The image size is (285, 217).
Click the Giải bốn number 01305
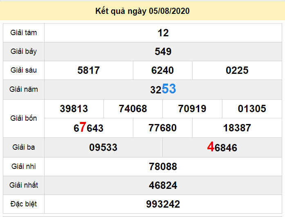tap(252, 109)
